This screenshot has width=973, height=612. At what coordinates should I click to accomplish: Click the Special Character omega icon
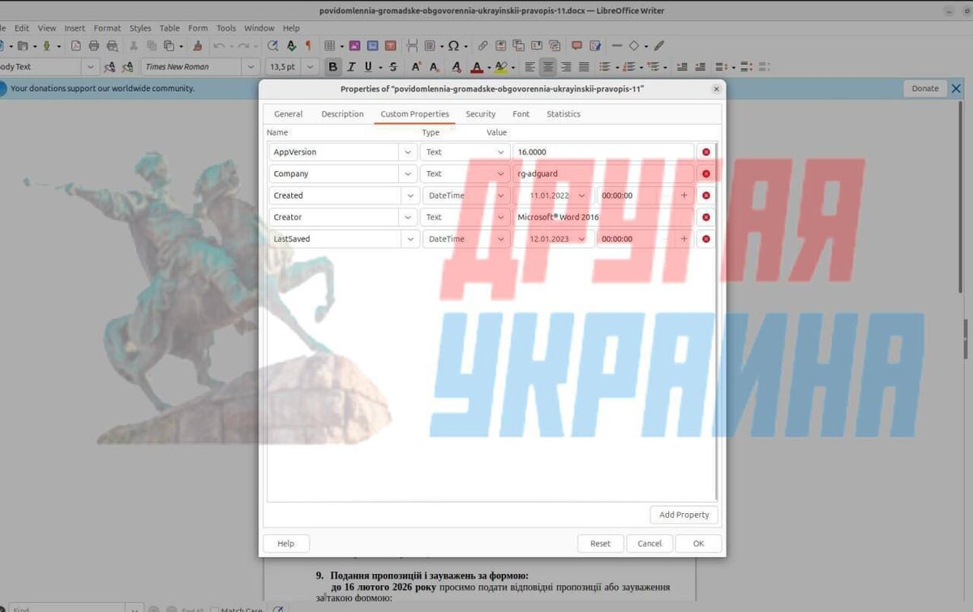pos(453,46)
